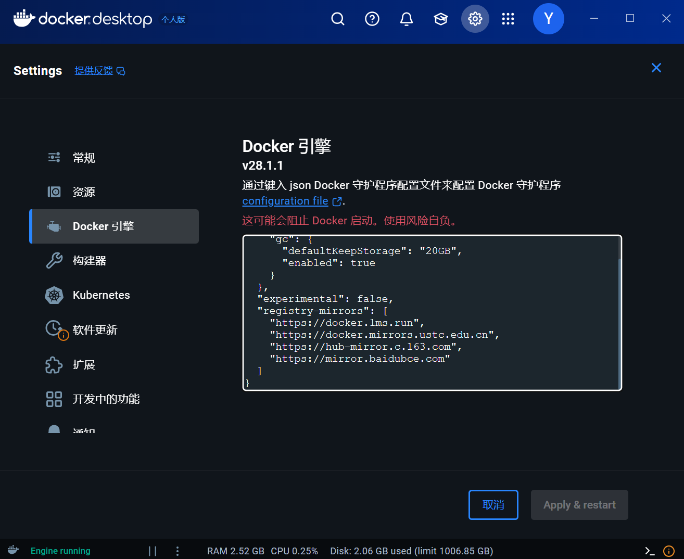This screenshot has width=684, height=559.
Task: Click the 开发中的功能 grid squares icon
Action: (54, 399)
